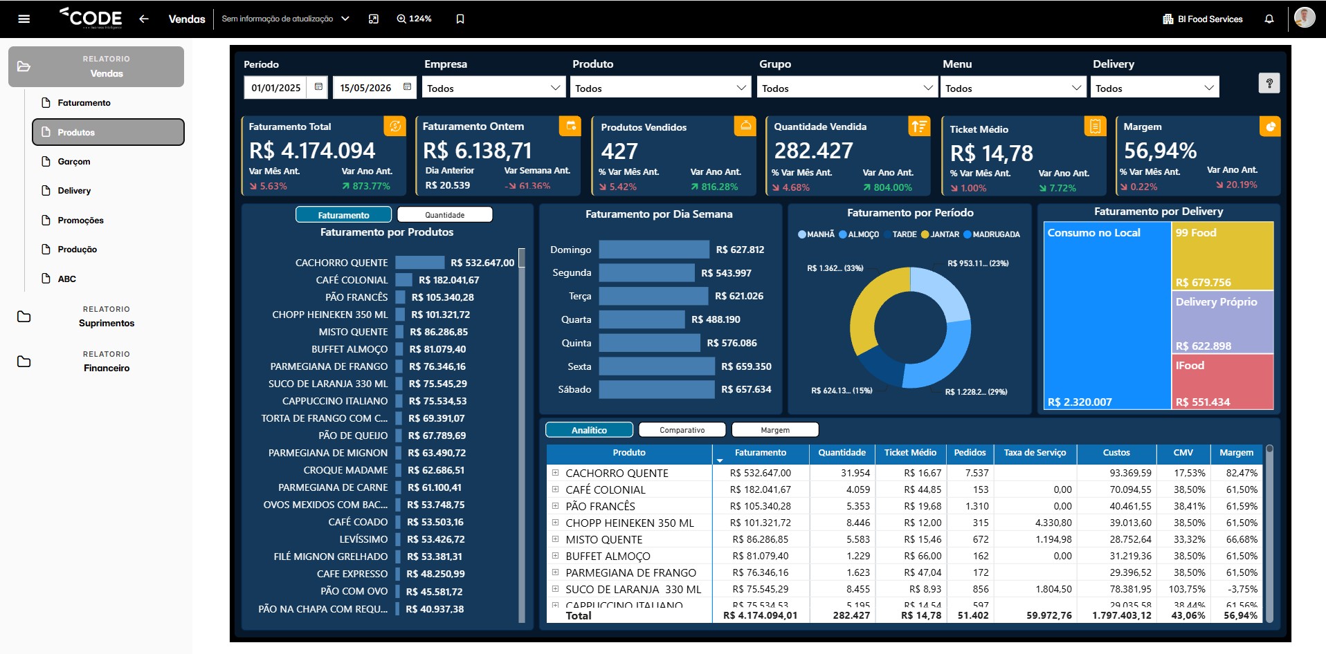The width and height of the screenshot is (1326, 654).
Task: Expand update info chevron in top bar
Action: coord(345,19)
